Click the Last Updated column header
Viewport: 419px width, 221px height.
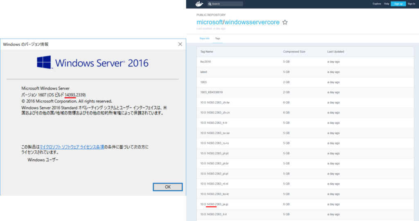pyautogui.click(x=336, y=51)
